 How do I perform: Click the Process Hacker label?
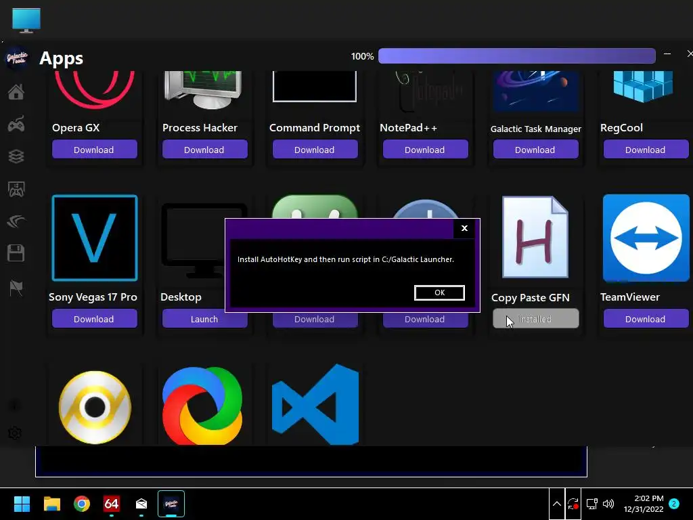200,128
